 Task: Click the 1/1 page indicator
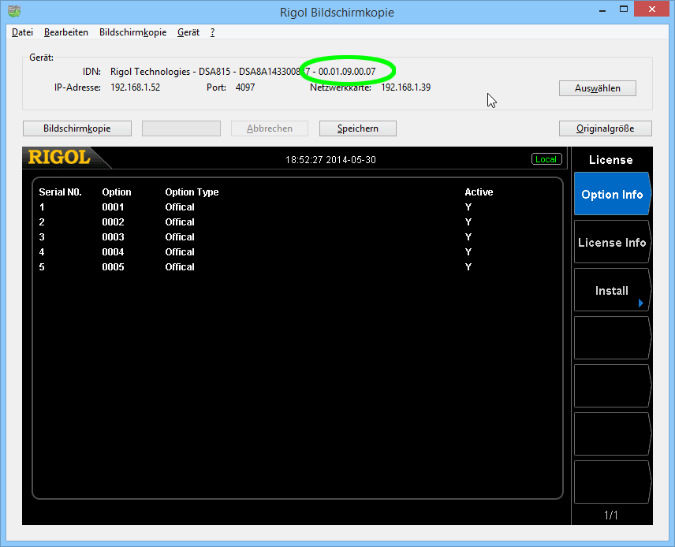(611, 515)
